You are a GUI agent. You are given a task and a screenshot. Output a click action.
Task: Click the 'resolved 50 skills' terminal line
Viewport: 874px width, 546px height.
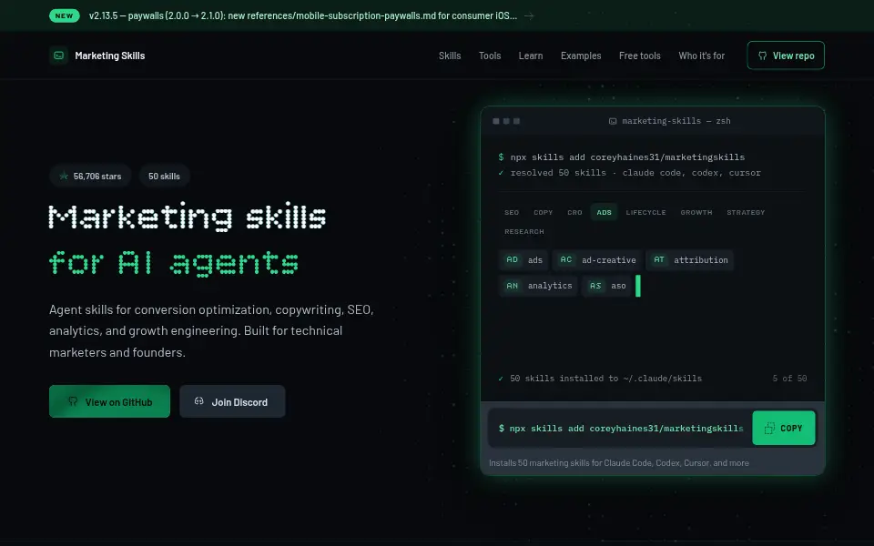[630, 173]
